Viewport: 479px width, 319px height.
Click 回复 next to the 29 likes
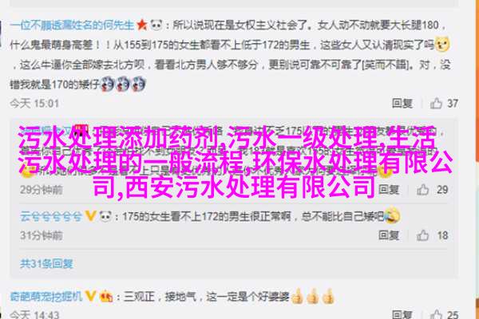pos(389,190)
